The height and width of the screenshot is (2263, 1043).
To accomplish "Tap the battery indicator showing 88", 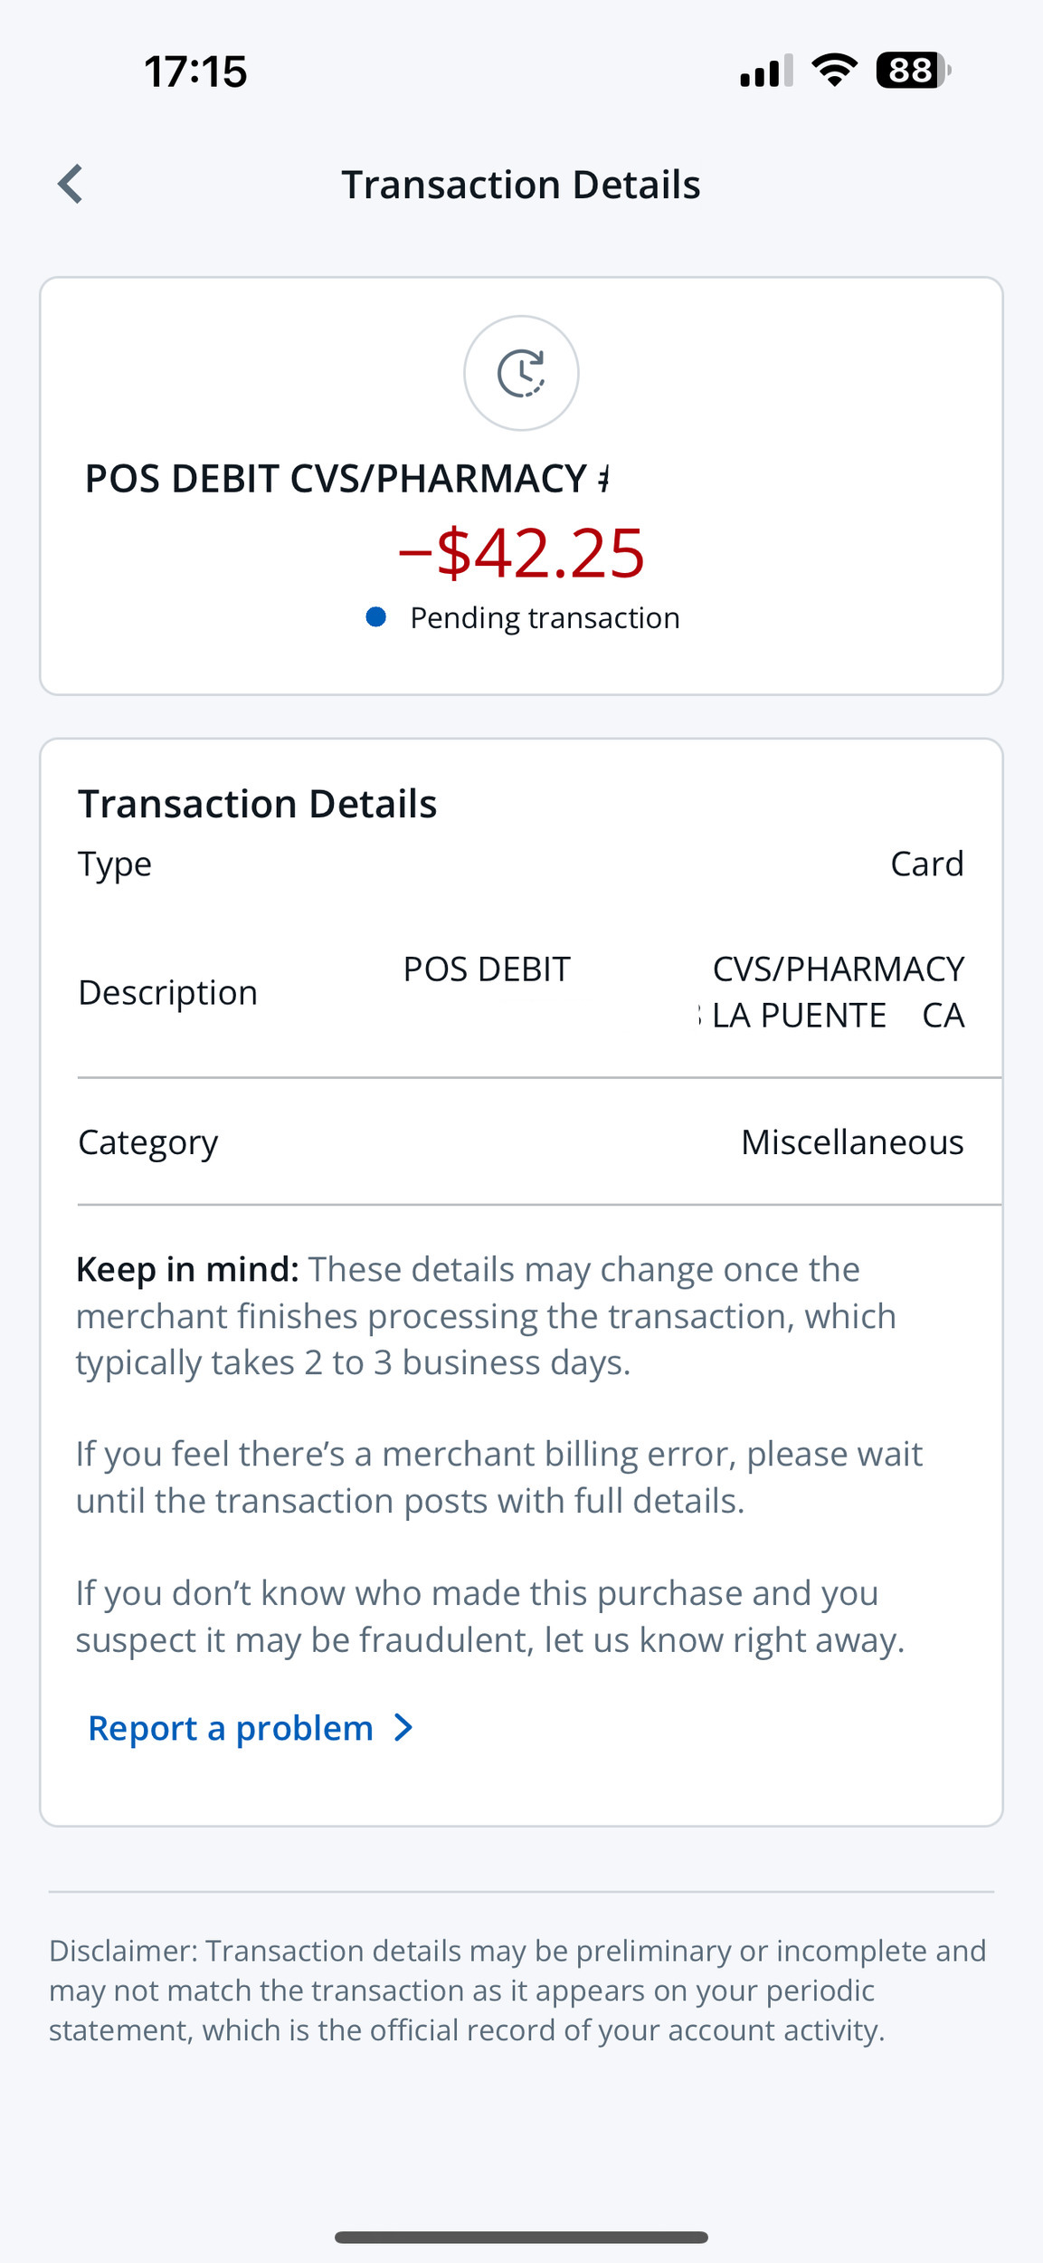I will tap(913, 71).
